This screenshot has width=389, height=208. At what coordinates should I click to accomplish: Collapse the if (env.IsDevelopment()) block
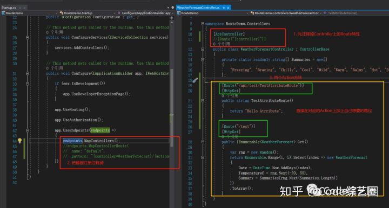click(28, 84)
